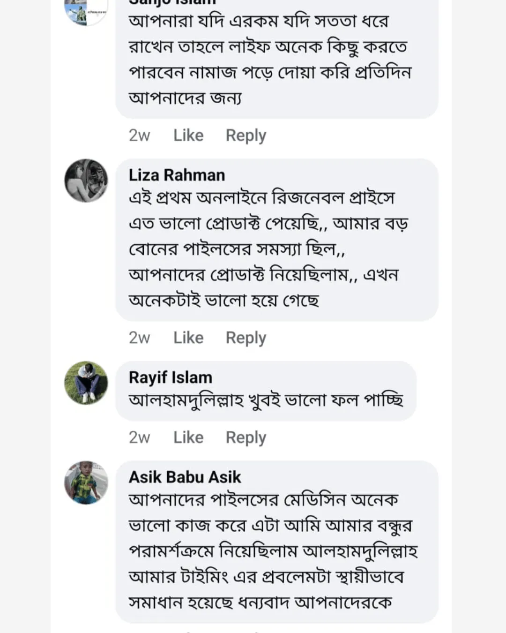Image resolution: width=506 pixels, height=633 pixels.
Task: Like Rayif Islam's comment
Action: [x=188, y=437]
